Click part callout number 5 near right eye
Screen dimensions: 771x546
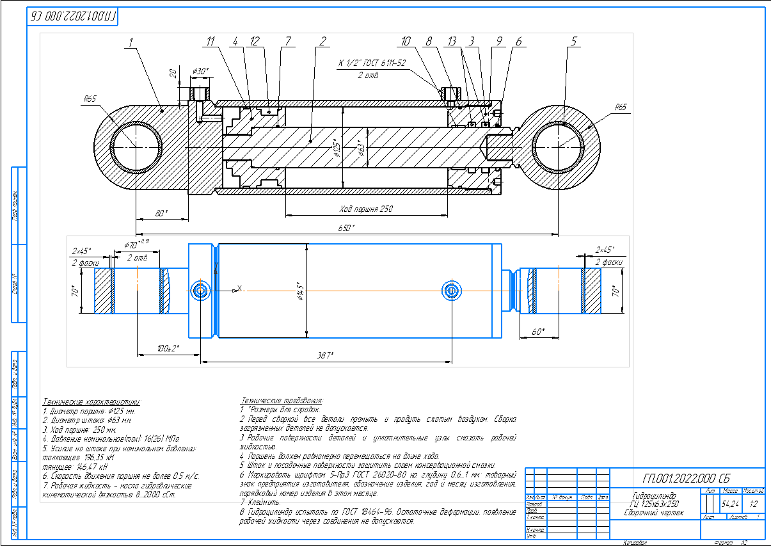(573, 42)
